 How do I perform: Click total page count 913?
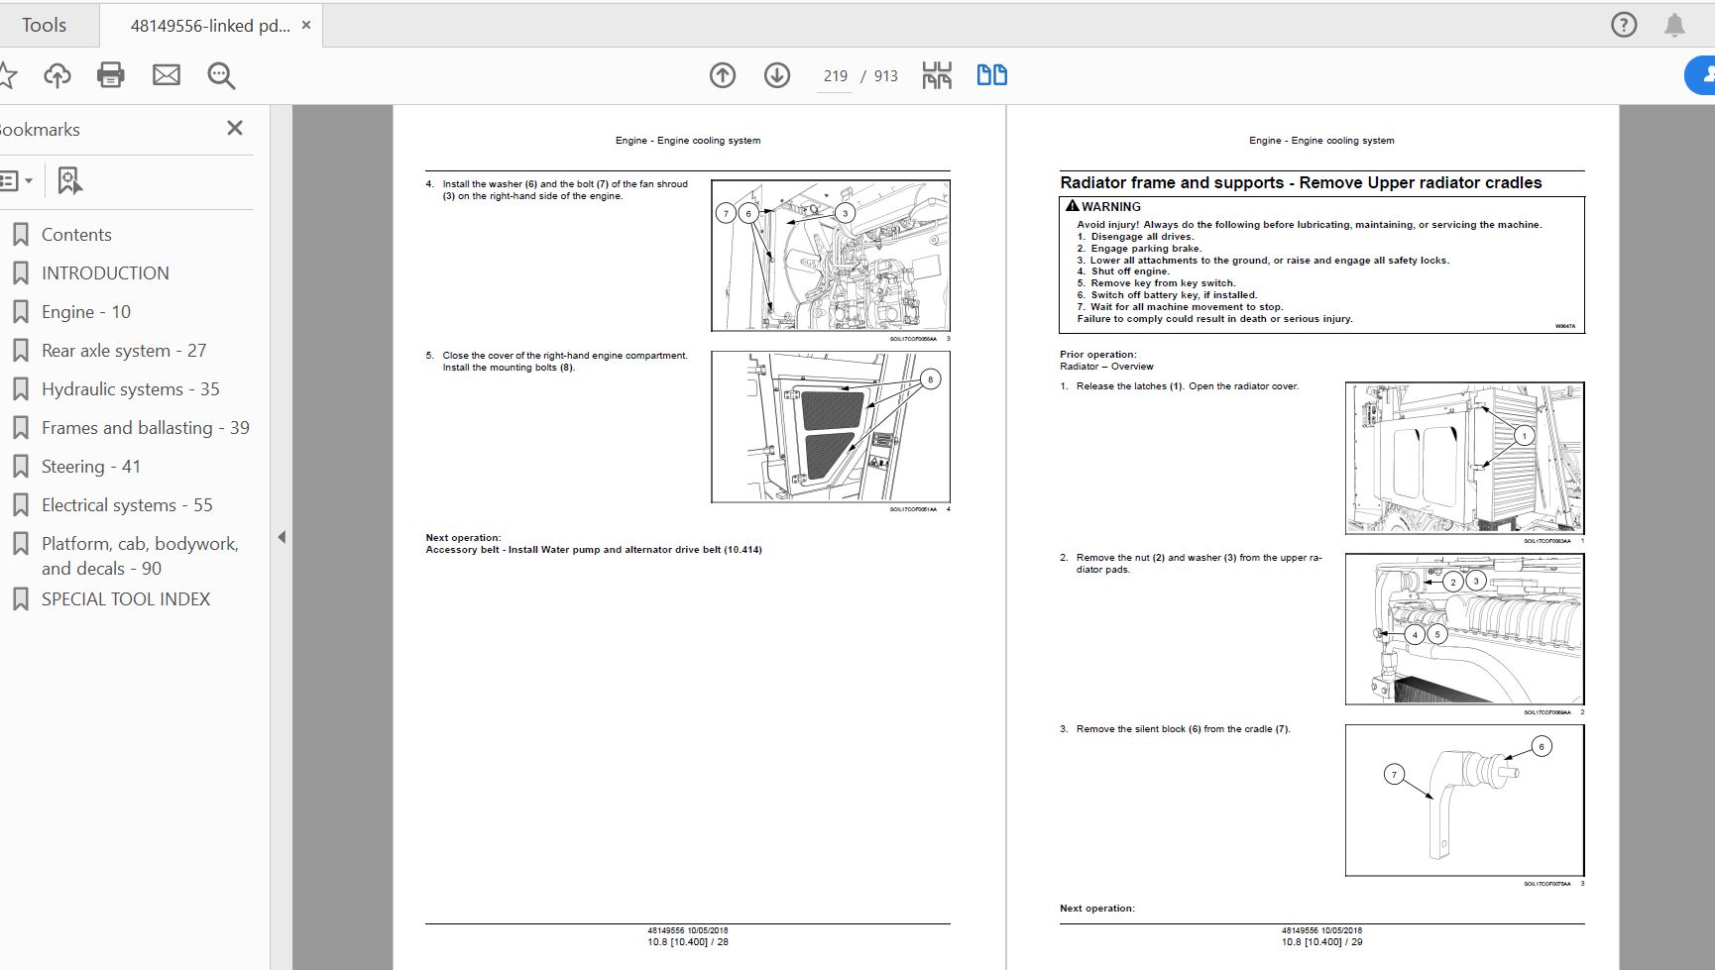pyautogui.click(x=885, y=76)
